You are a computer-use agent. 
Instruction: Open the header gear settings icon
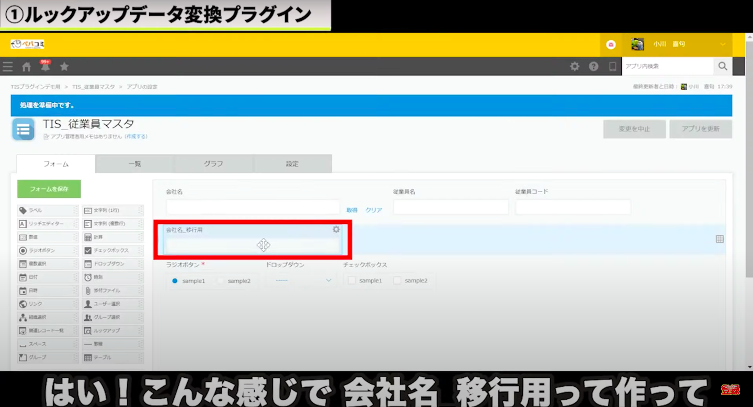[575, 66]
